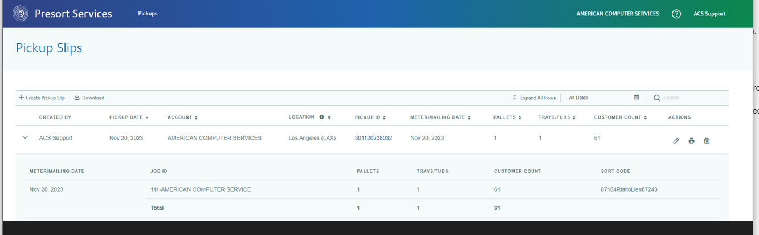Image resolution: width=759 pixels, height=235 pixels.
Task: Delete the pickup slip with trash icon
Action: [x=707, y=141]
